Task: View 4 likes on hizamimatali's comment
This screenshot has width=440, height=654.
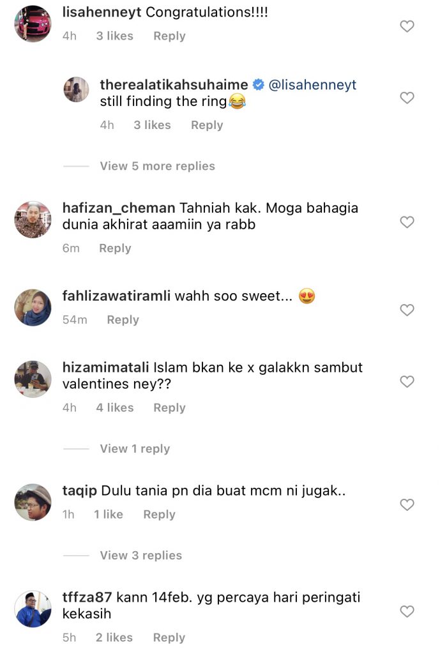Action: pos(115,407)
